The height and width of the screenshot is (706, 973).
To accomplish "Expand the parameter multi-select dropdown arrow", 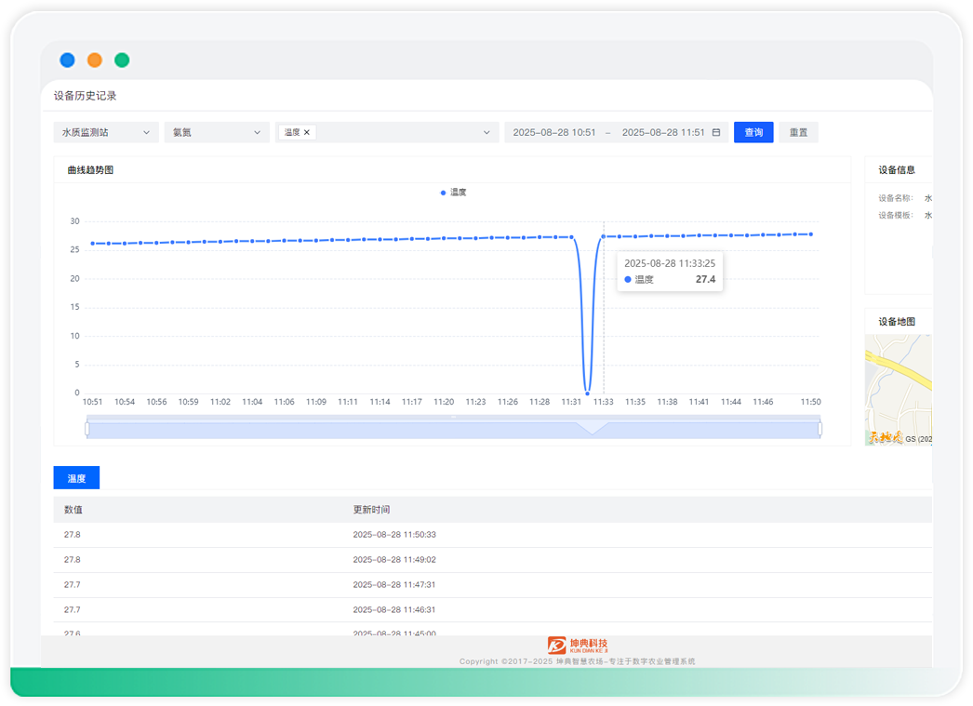I will 486,133.
